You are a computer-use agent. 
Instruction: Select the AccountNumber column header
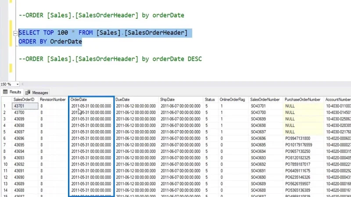click(338, 100)
